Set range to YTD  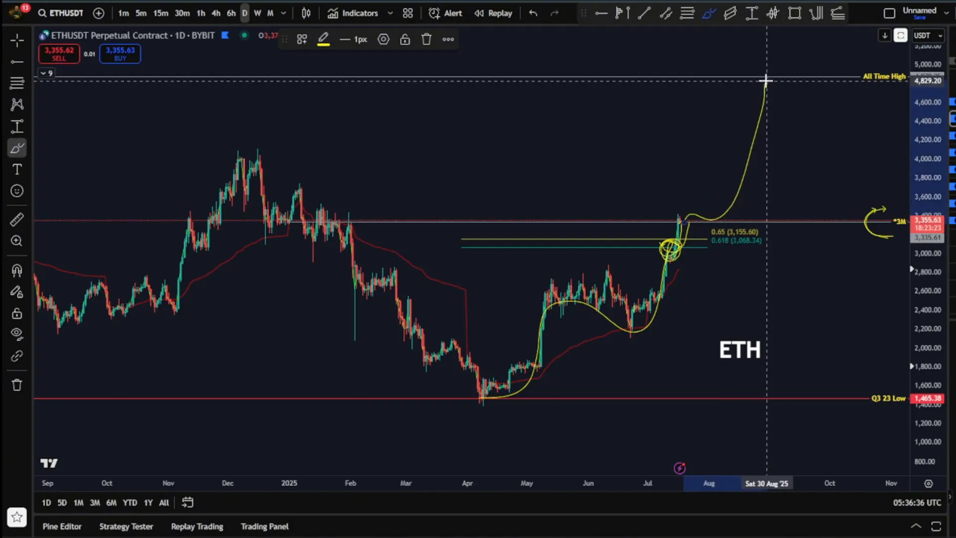point(130,503)
